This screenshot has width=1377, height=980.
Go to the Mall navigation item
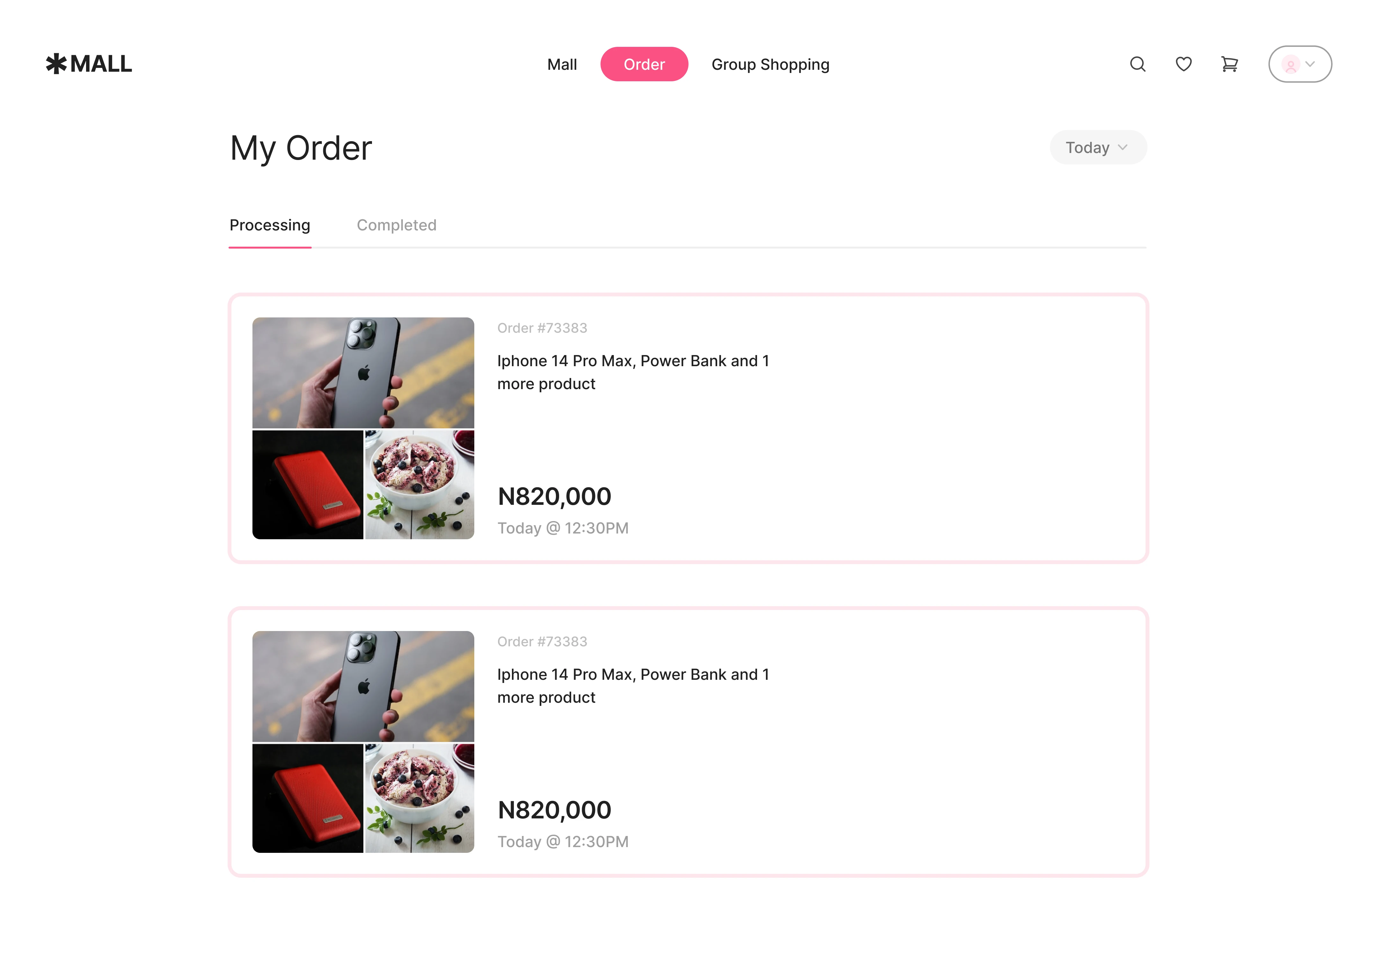tap(562, 64)
